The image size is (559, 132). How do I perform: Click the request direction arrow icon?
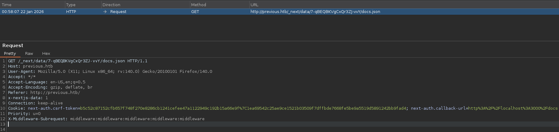coord(105,12)
